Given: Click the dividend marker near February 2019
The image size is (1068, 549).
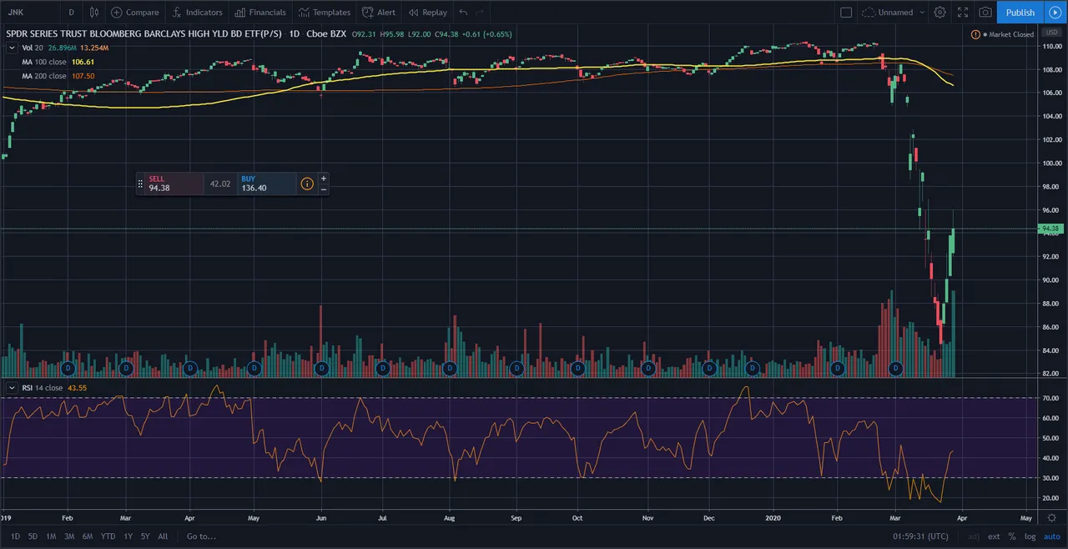Looking at the screenshot, I should (x=69, y=368).
